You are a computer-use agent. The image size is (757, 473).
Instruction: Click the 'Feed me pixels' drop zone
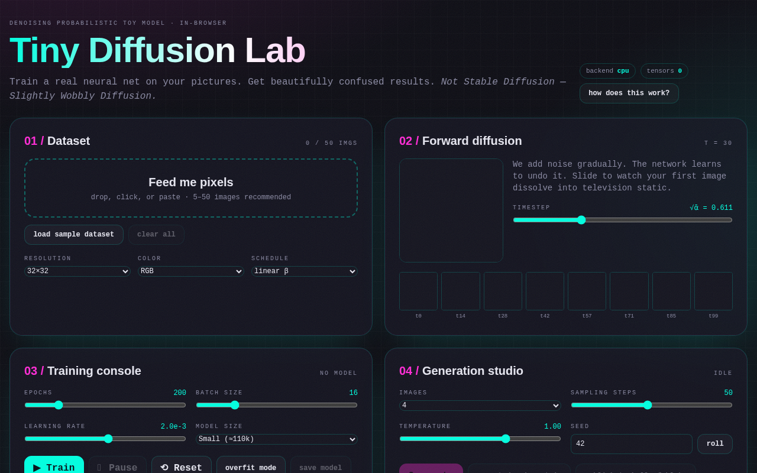[x=191, y=188]
